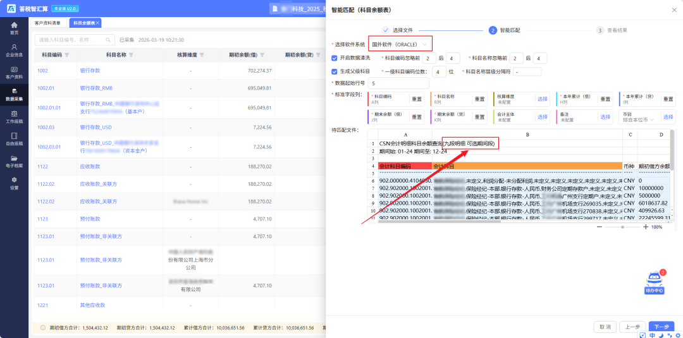Click wizard step 3 查看结果
This screenshot has width=683, height=338.
612,30
